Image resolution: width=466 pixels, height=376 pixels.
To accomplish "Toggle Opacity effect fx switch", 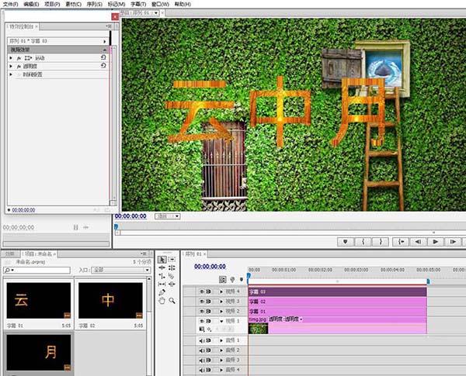I will (19, 66).
